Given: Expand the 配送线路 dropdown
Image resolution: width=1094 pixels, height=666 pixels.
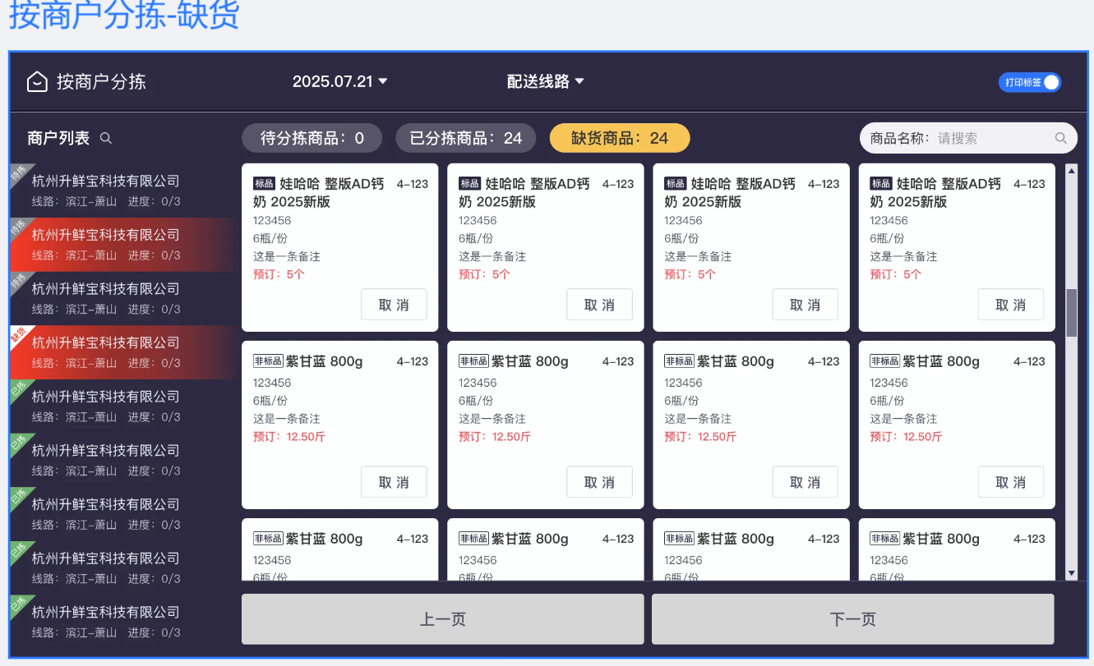Looking at the screenshot, I should (546, 81).
